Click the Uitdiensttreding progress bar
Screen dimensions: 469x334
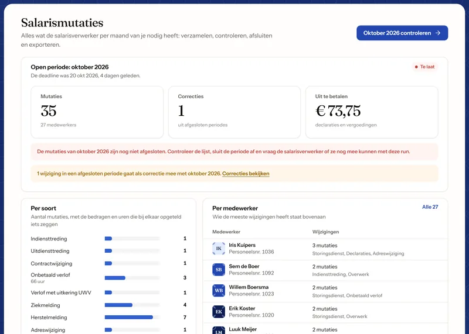tap(132, 251)
